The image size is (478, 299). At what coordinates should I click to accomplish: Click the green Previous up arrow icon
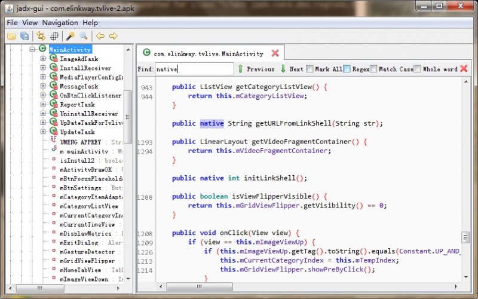coord(240,69)
